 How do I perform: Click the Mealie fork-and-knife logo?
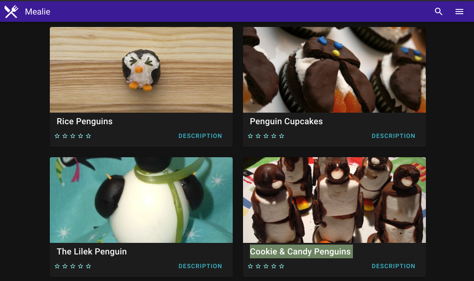tap(11, 12)
